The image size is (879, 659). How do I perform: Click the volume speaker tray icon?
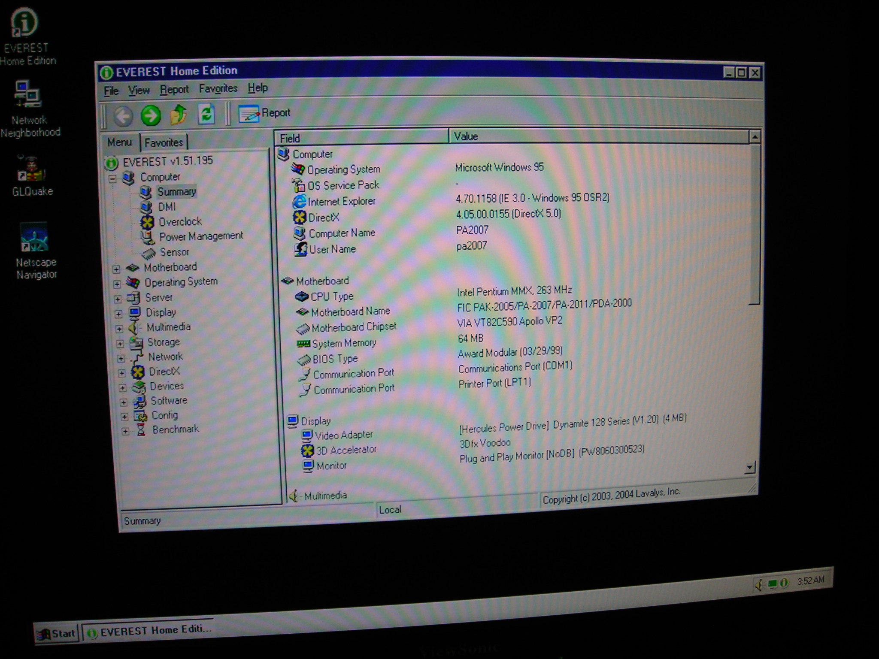coord(760,584)
